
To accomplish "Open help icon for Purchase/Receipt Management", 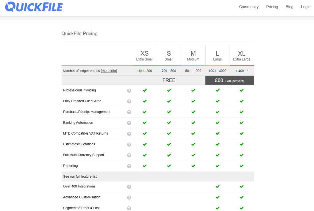I will tap(129, 112).
